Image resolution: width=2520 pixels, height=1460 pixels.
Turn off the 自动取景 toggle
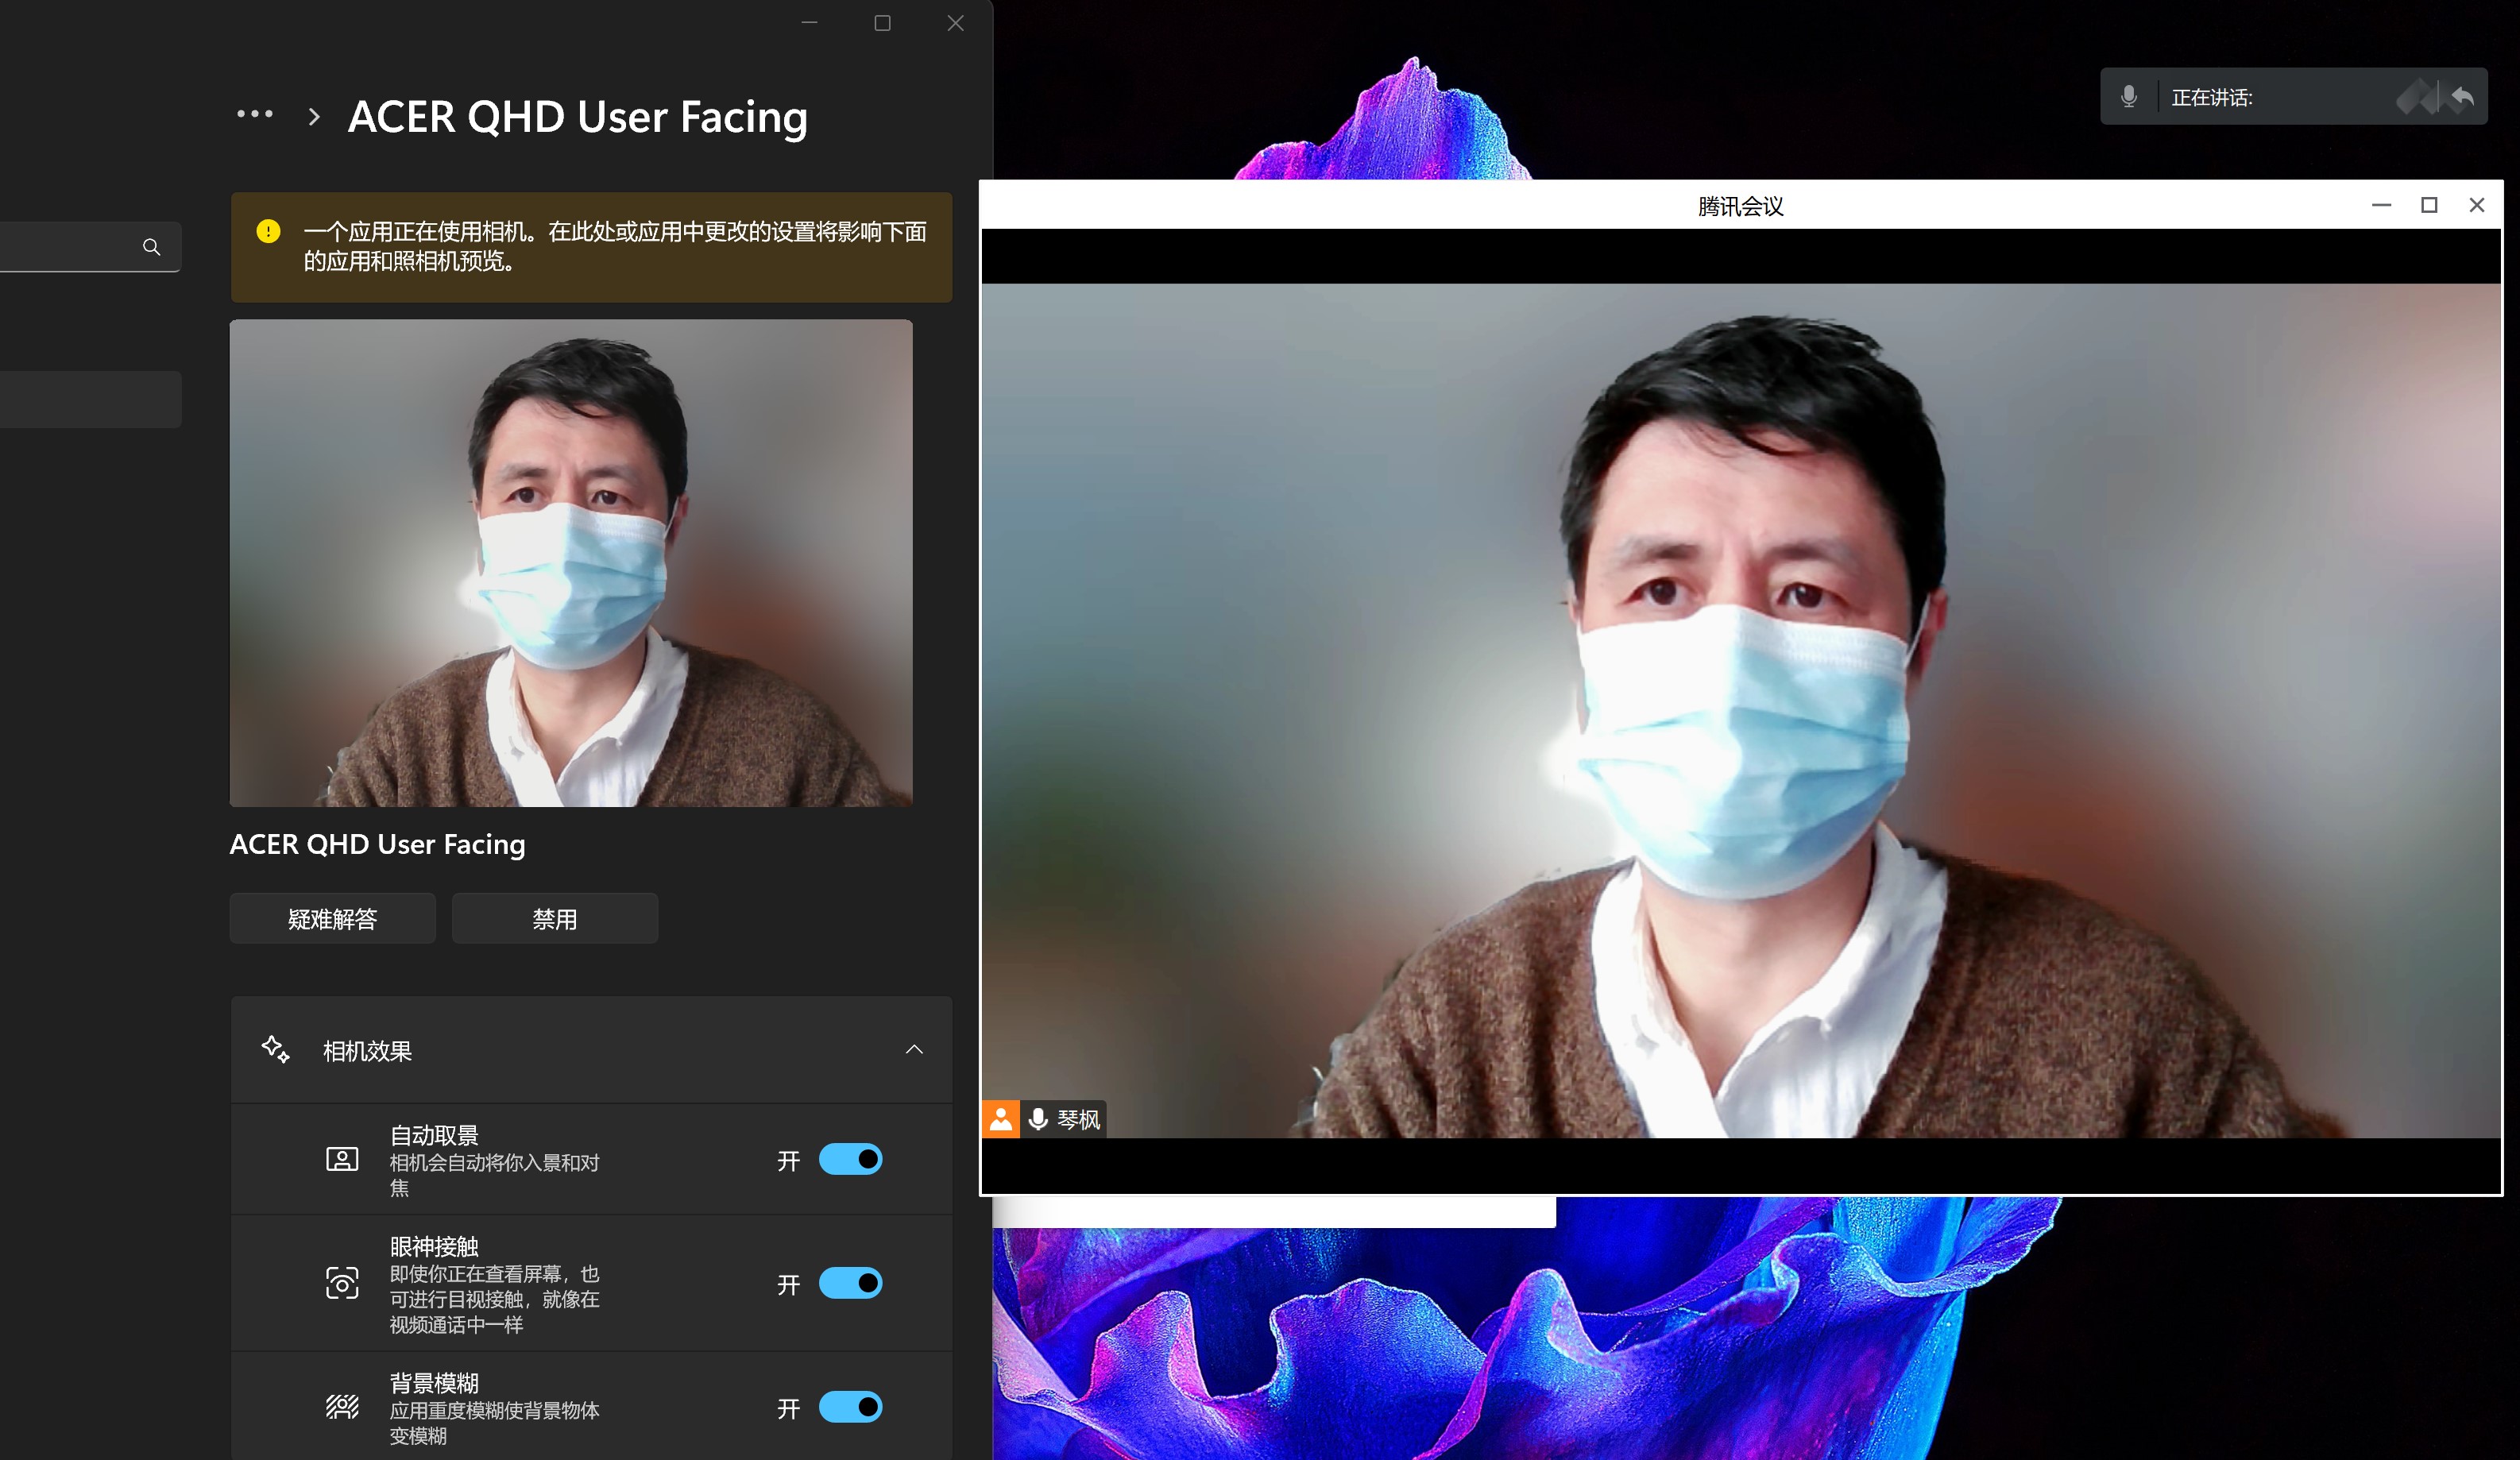pyautogui.click(x=850, y=1159)
